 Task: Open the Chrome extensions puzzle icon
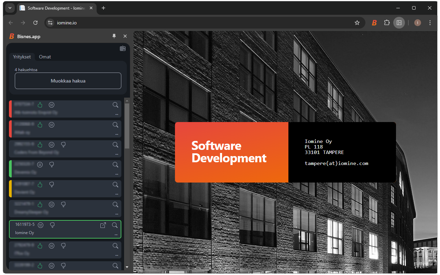click(x=387, y=23)
